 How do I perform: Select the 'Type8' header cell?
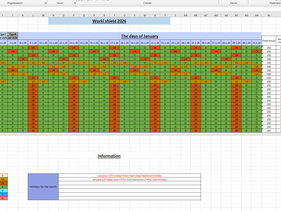coord(13,34)
